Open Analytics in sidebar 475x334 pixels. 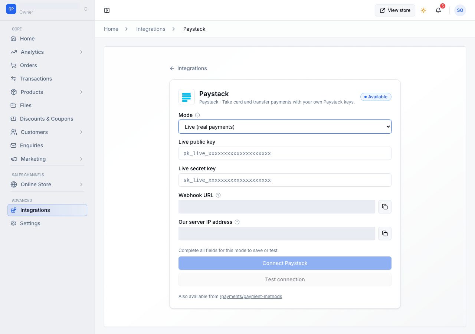47,52
